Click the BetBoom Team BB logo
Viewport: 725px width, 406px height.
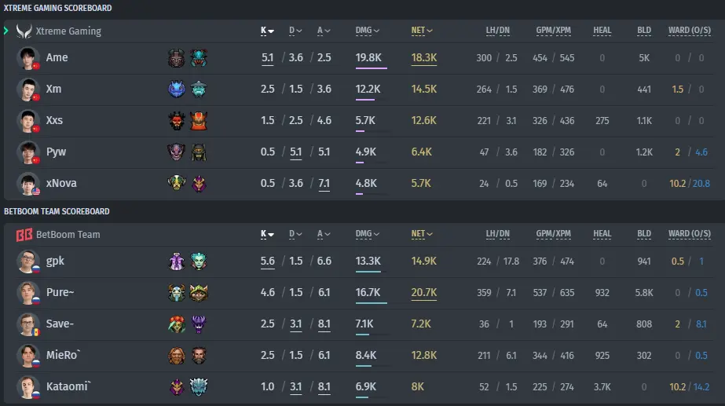tap(24, 235)
